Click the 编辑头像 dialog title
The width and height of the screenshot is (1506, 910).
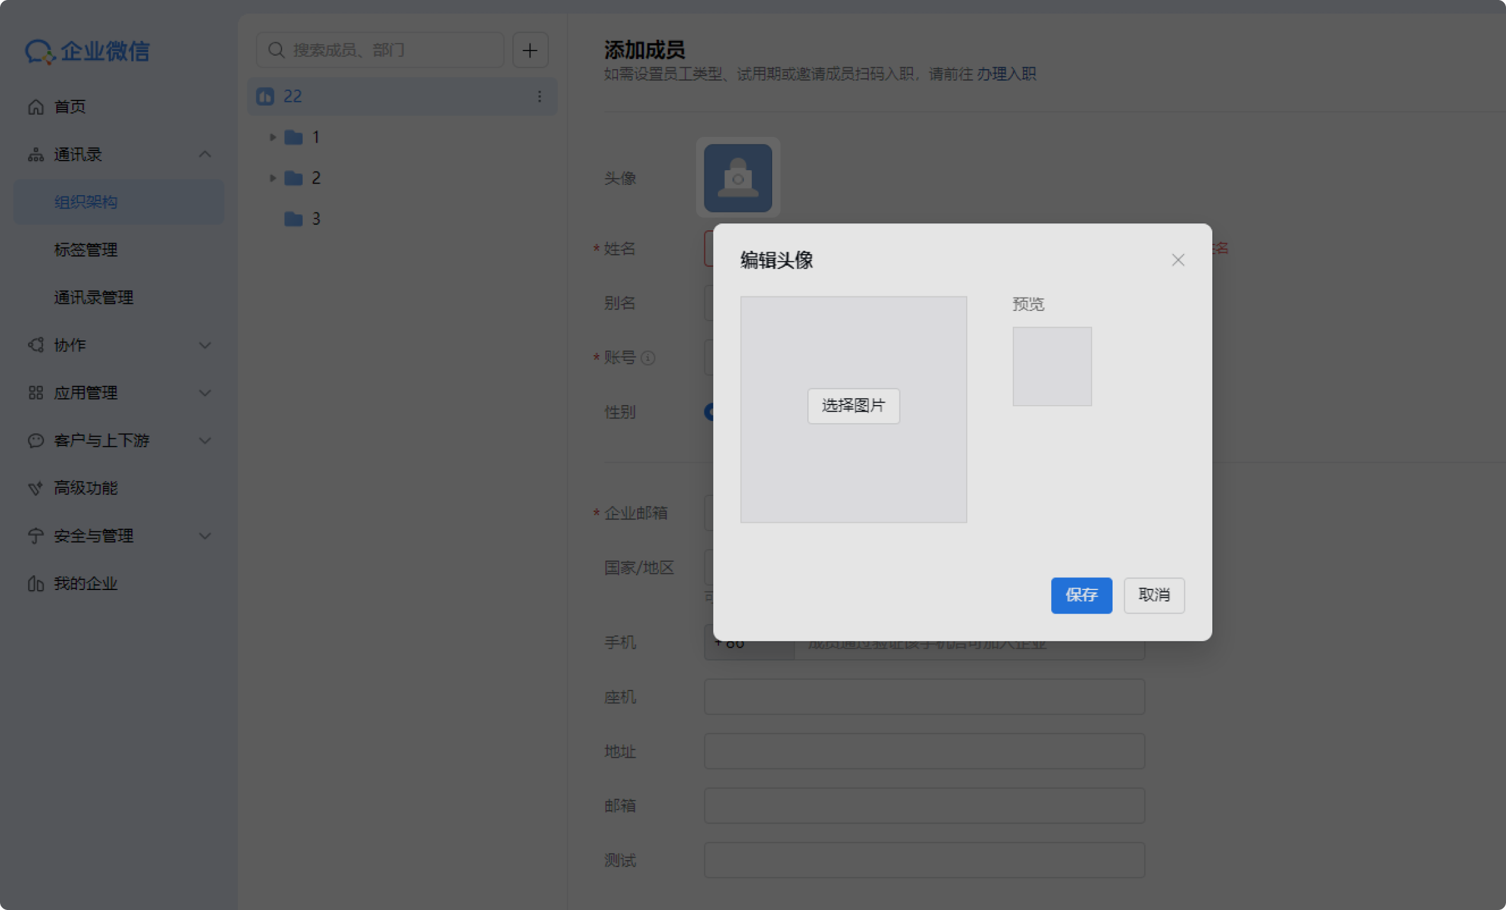pos(777,260)
